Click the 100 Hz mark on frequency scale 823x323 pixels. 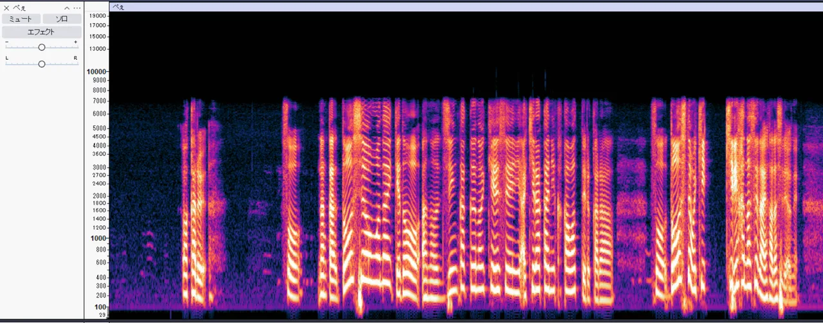point(98,307)
